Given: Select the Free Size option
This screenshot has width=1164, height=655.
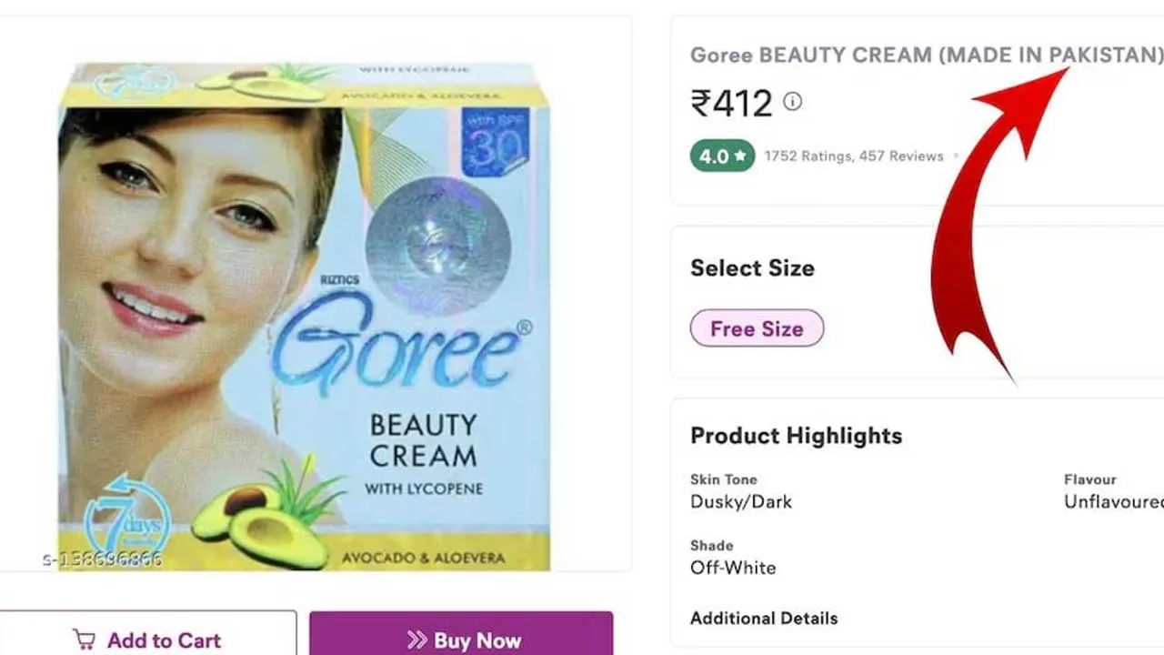Looking at the screenshot, I should pyautogui.click(x=757, y=328).
